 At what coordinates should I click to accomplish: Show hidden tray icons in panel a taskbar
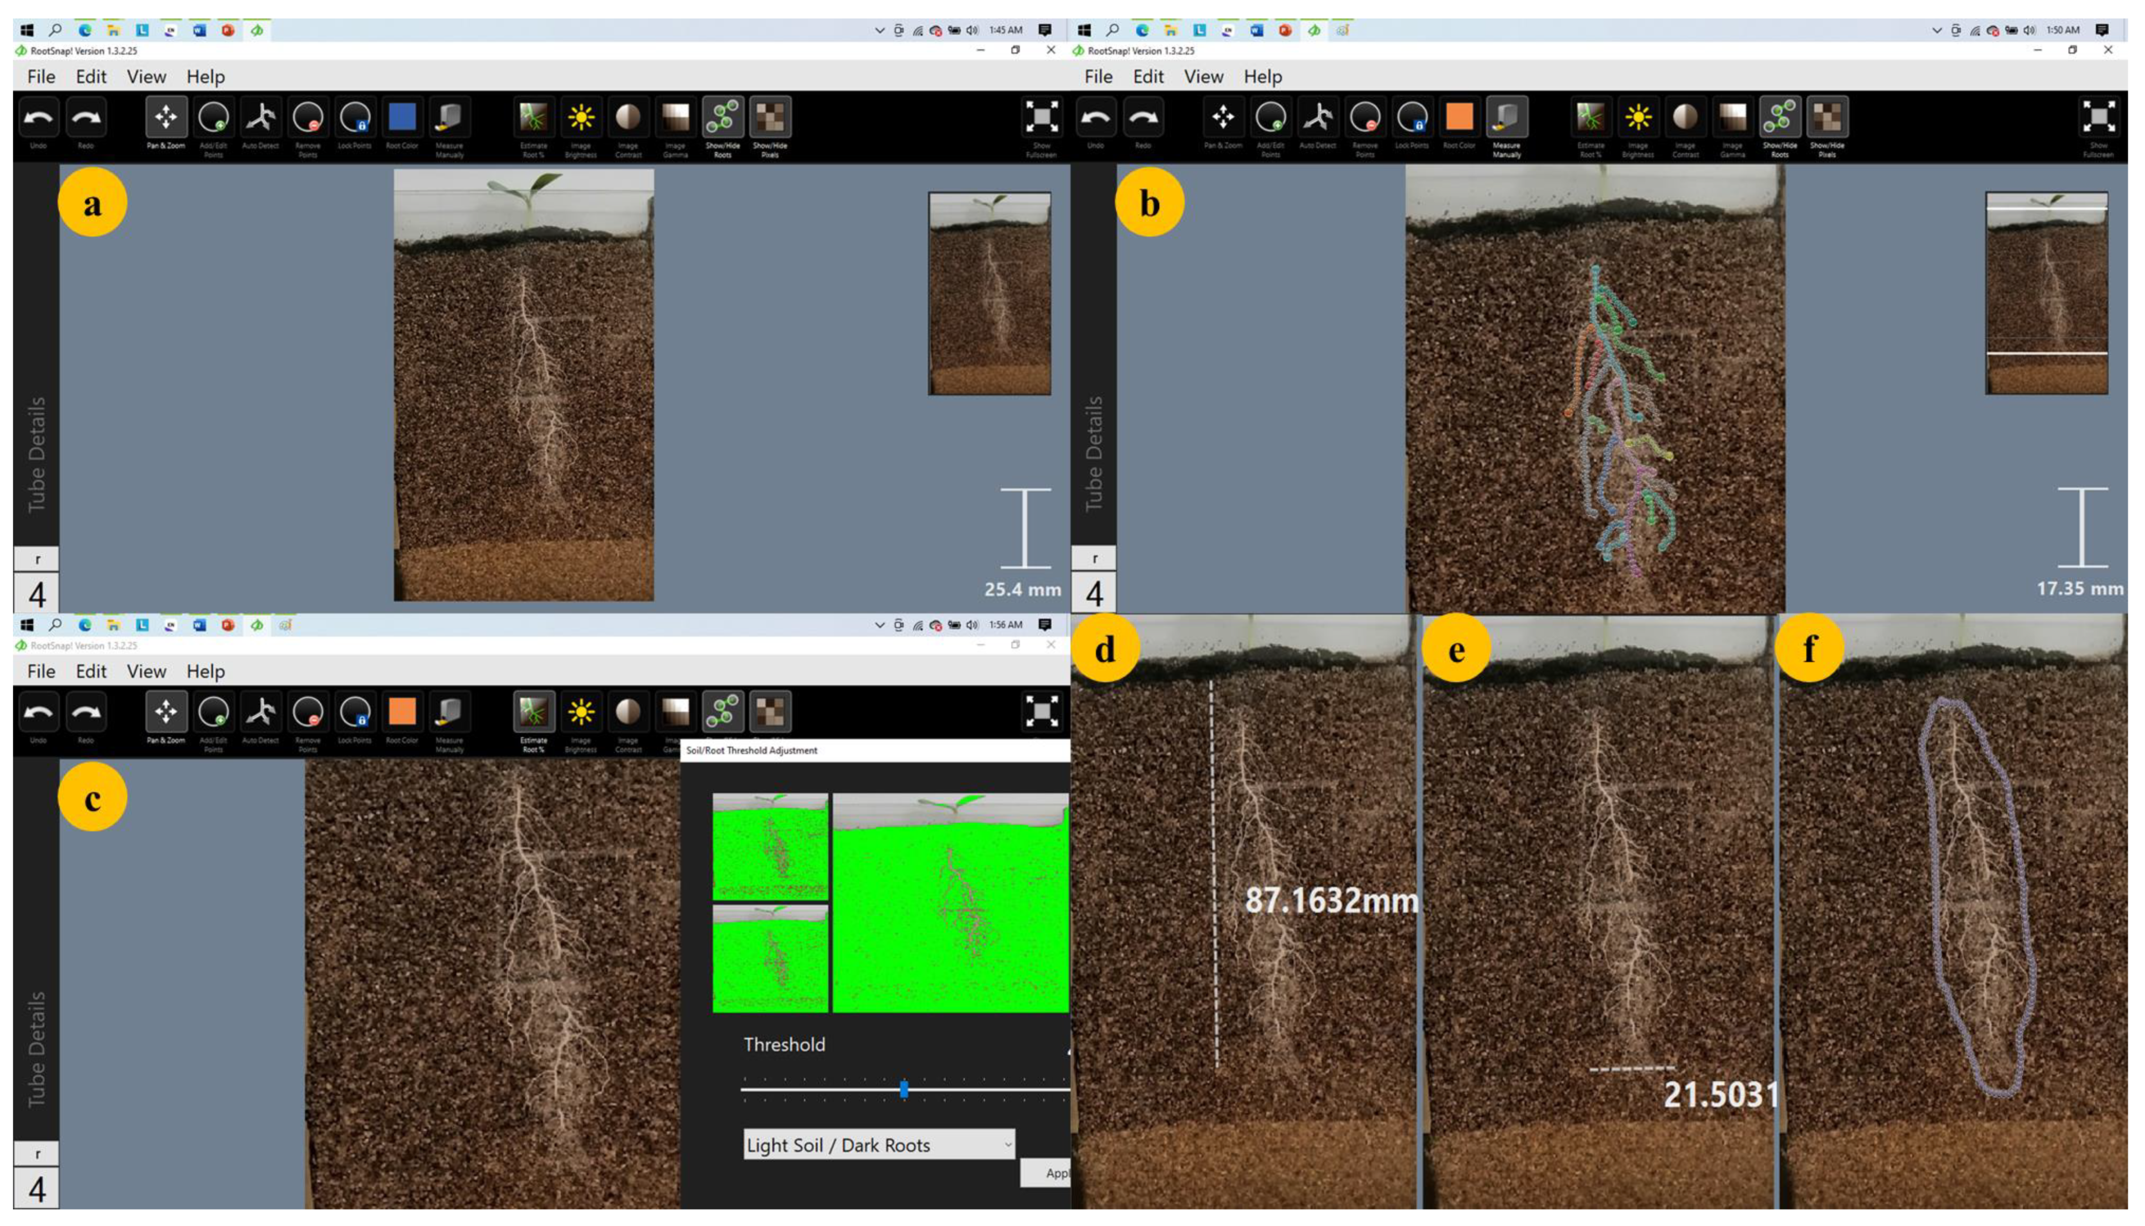tap(880, 30)
